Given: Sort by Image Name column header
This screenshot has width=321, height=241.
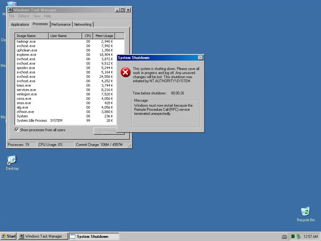Looking at the screenshot, I should point(32,36).
